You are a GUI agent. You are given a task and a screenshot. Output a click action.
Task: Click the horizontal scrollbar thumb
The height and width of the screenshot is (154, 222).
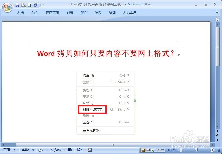pos(113,145)
